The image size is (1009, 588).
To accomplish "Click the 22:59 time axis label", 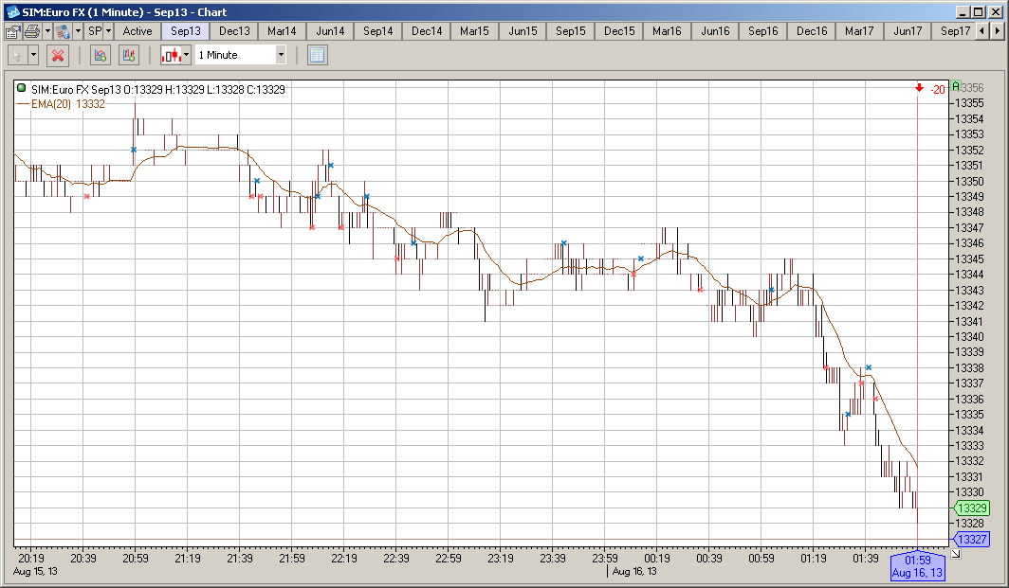I will click(x=448, y=558).
